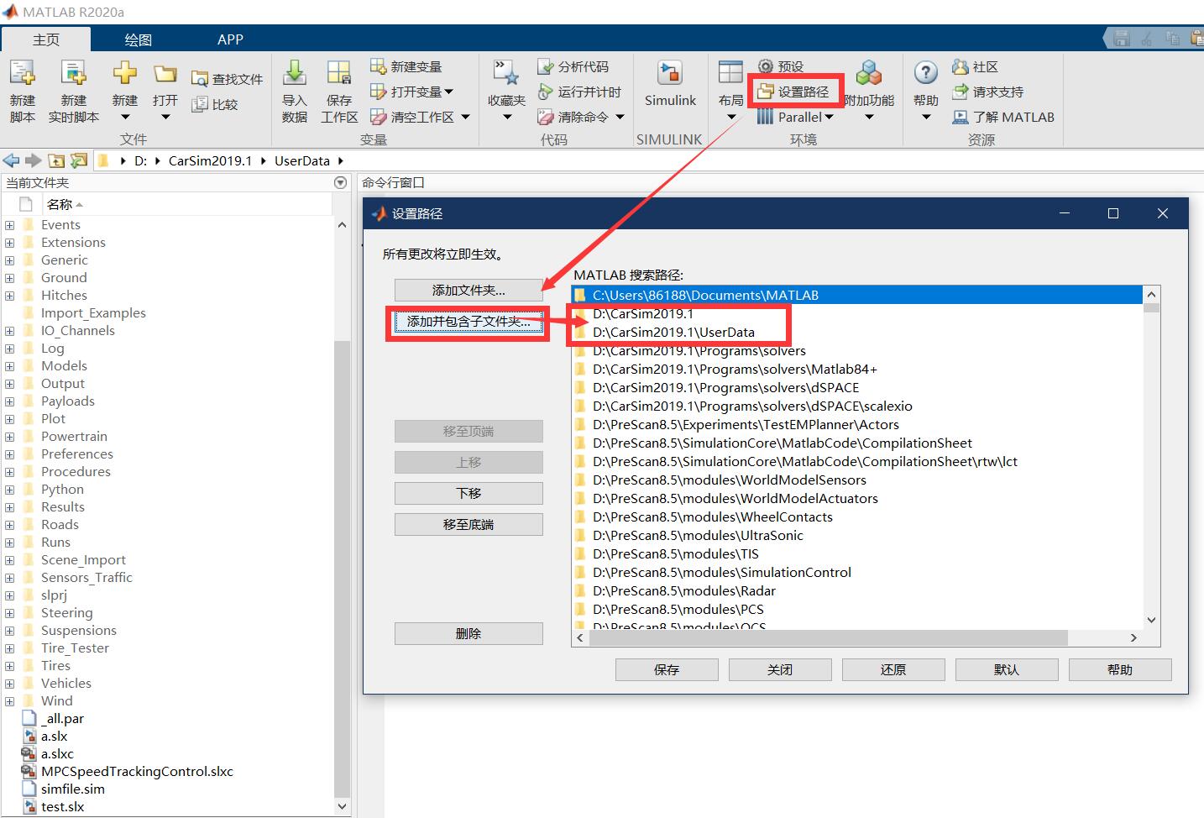Open Clear Workspace (清空工作区) dropdown arrow

point(464,118)
